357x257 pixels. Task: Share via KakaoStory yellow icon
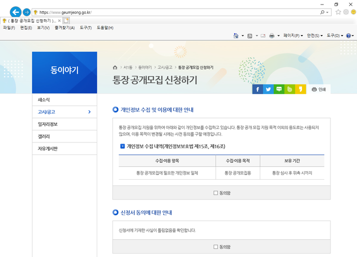click(300, 90)
